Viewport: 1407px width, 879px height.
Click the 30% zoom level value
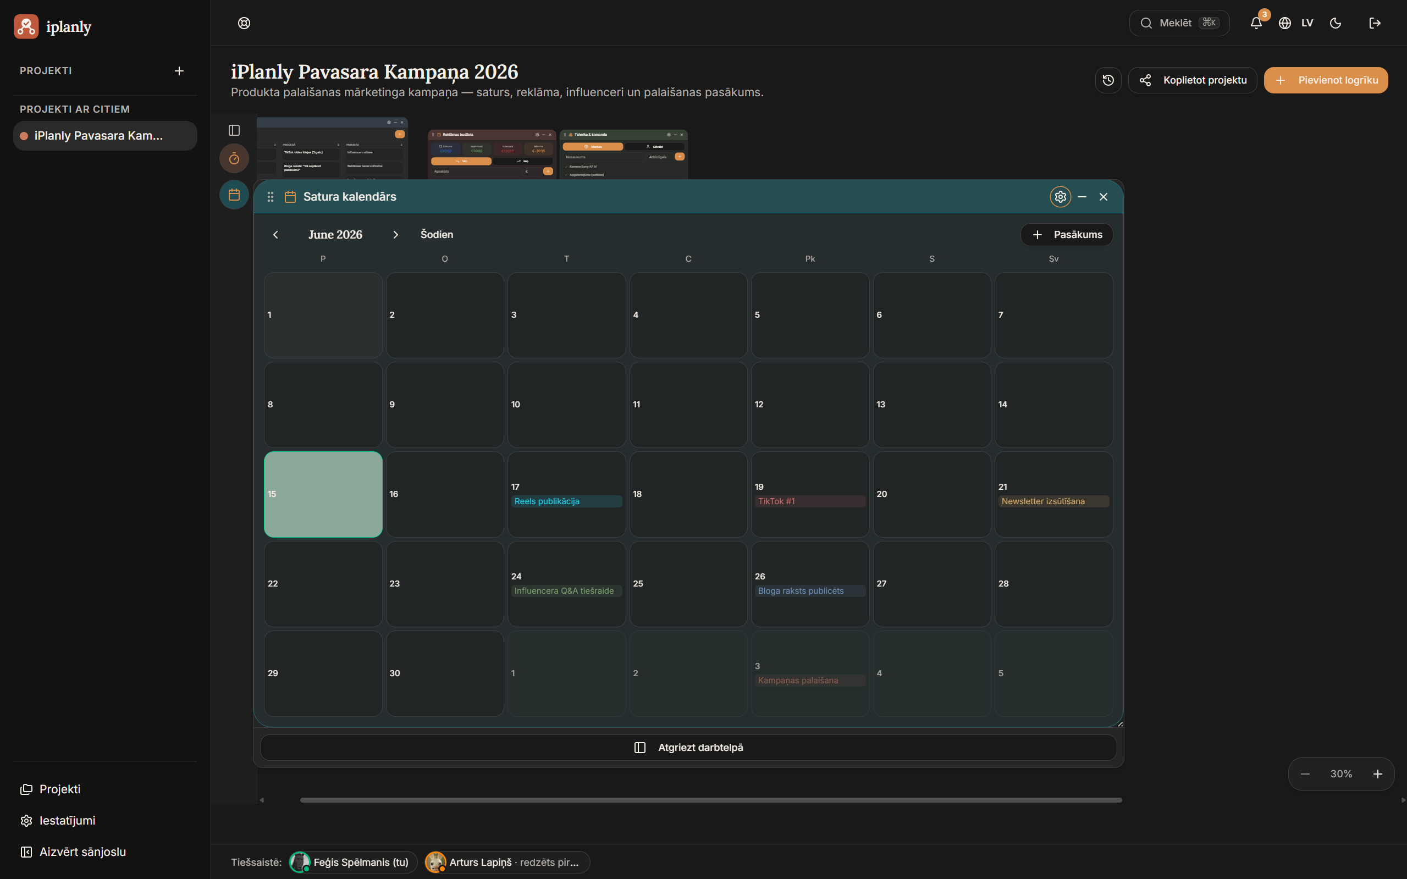pos(1342,774)
